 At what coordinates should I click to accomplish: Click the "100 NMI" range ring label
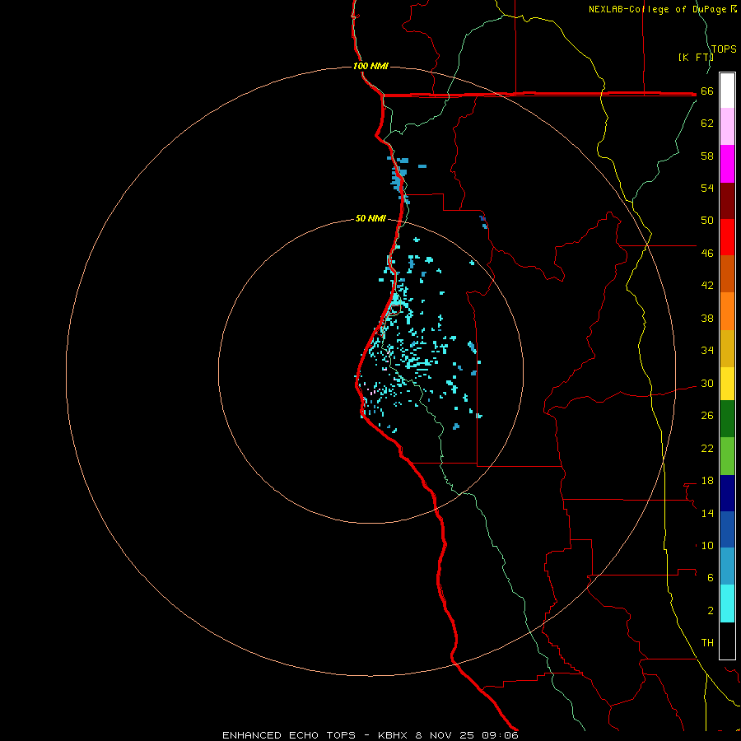pos(370,66)
